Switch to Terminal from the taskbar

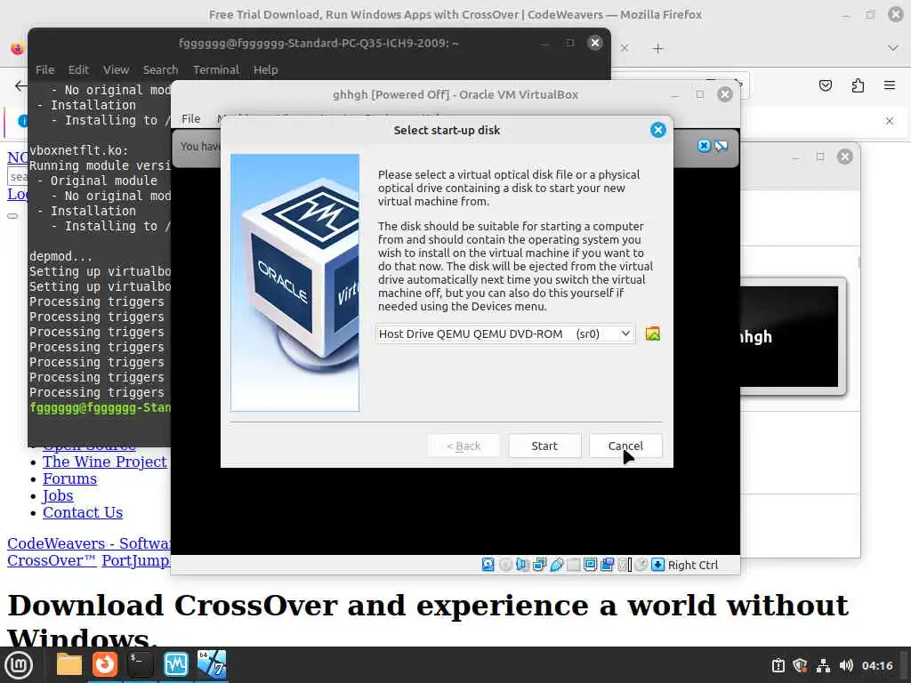pyautogui.click(x=140, y=664)
